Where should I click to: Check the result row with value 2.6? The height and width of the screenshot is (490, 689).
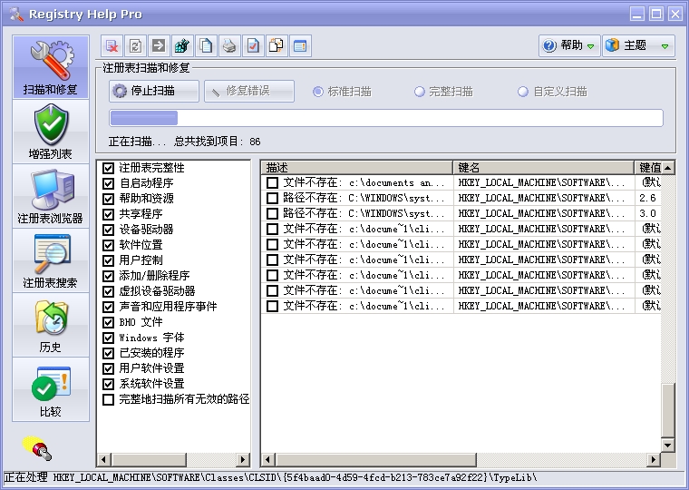pyautogui.click(x=273, y=198)
